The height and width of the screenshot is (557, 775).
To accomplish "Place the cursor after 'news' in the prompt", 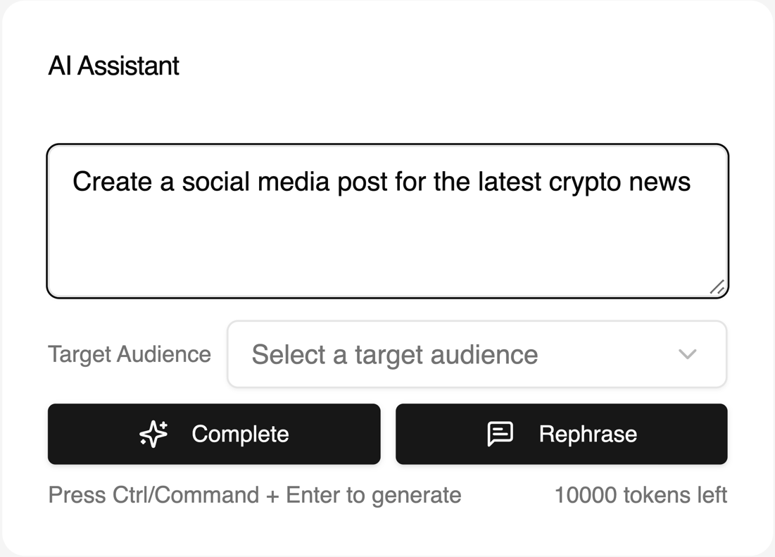I will 691,182.
